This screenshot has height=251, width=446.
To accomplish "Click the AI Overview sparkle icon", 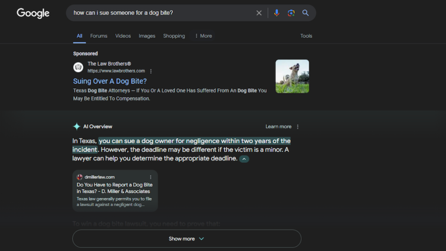I will [x=76, y=126].
